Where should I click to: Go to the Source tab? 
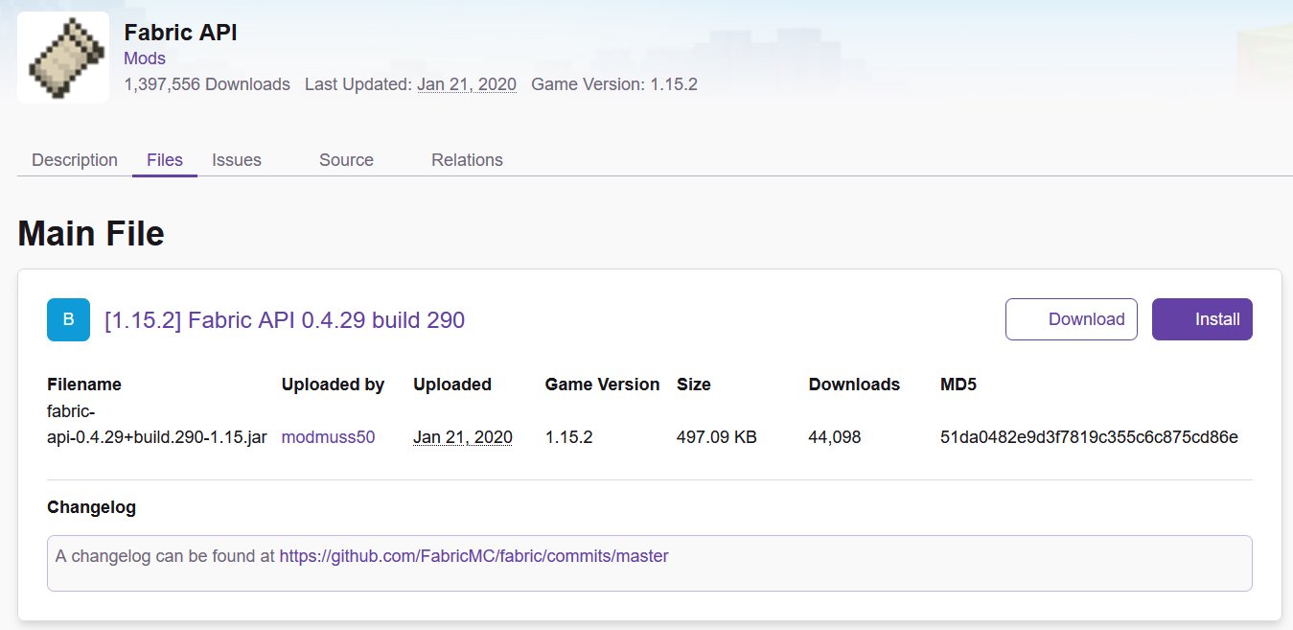coord(346,160)
